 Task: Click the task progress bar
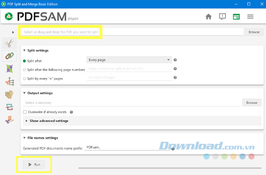(170, 168)
